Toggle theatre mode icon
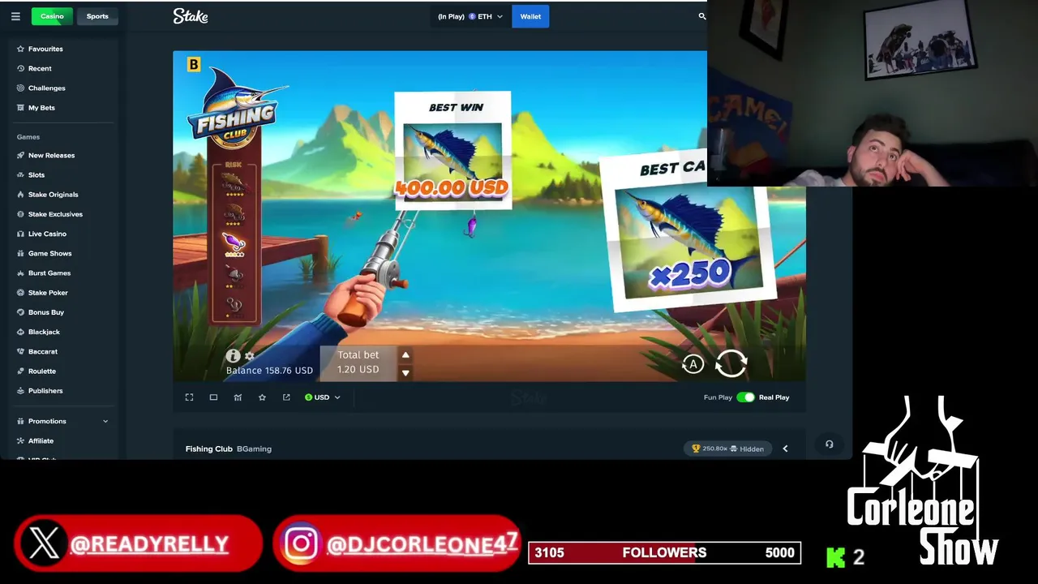Viewport: 1038px width, 584px height. 213,397
